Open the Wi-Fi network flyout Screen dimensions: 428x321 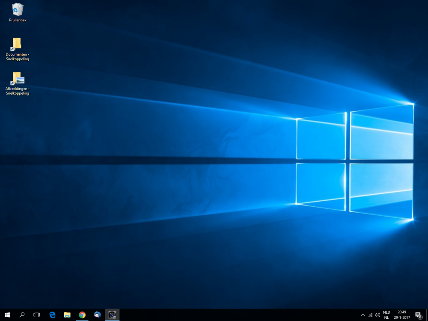pos(370,315)
